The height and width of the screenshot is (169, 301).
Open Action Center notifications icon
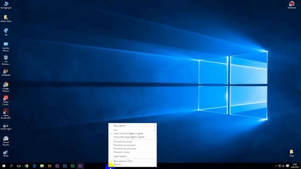point(287,166)
